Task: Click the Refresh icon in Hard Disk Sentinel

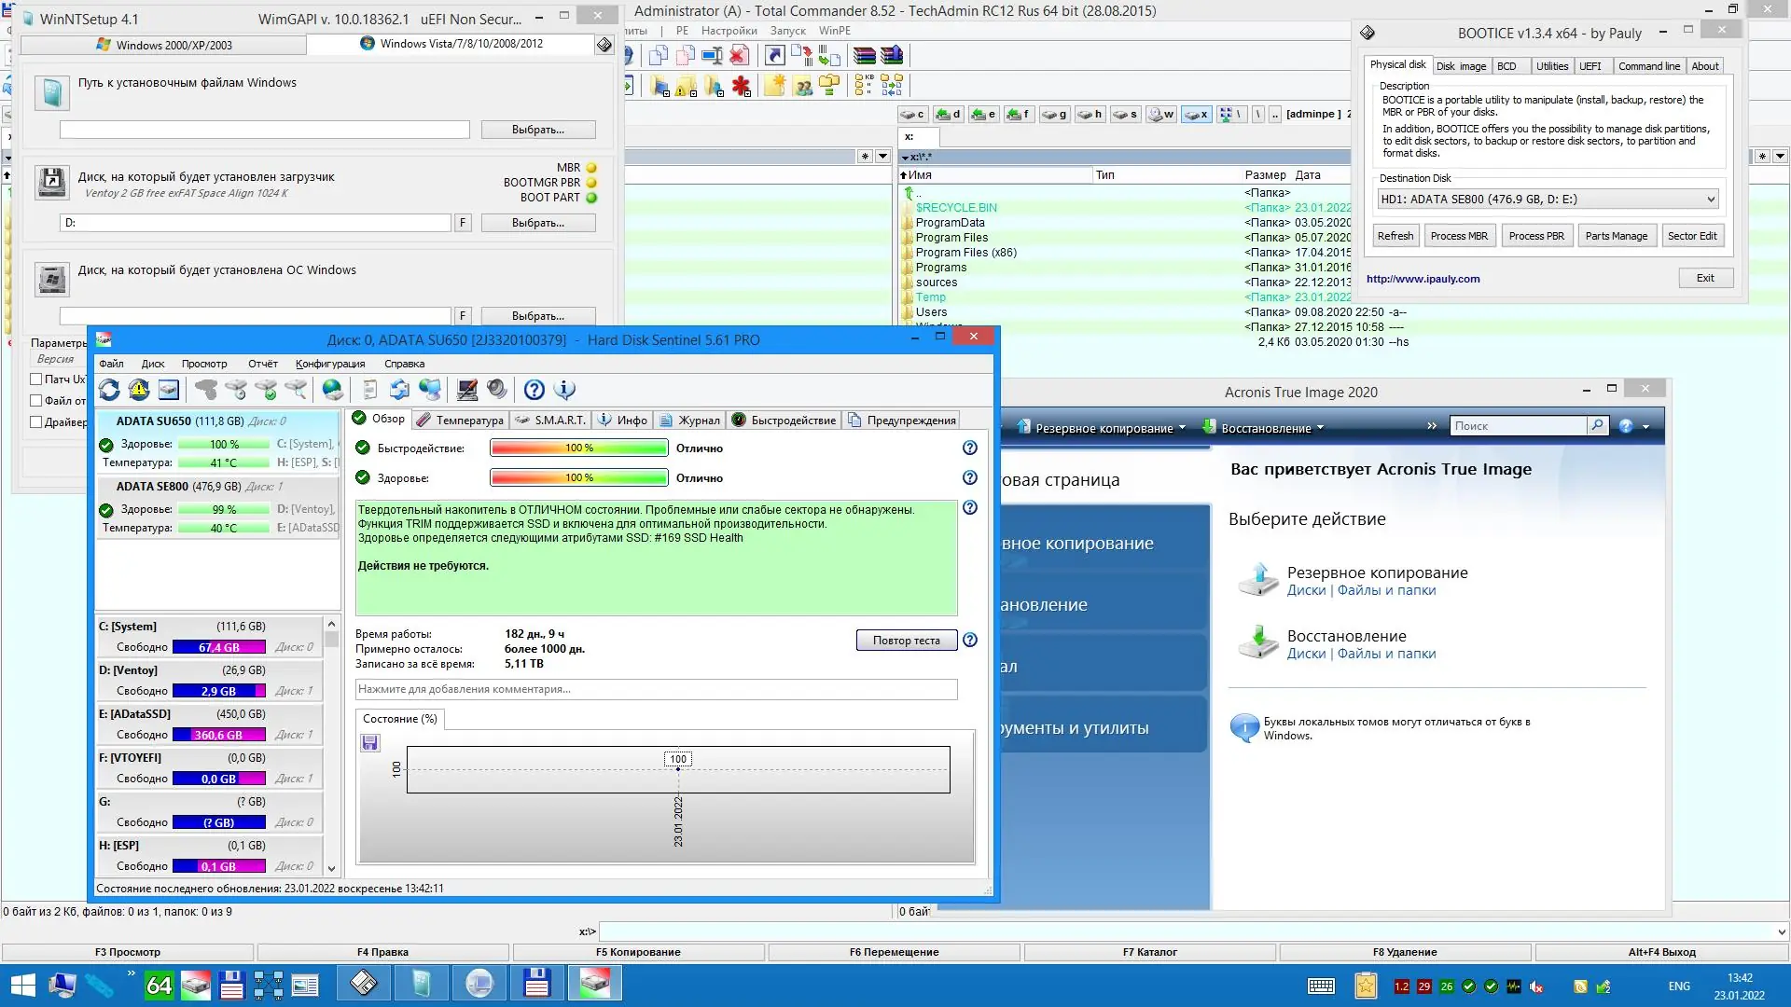Action: [x=109, y=390]
